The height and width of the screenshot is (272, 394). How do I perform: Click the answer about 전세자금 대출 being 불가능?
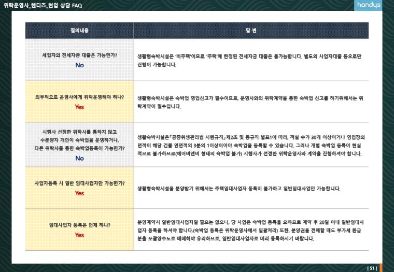[249, 59]
